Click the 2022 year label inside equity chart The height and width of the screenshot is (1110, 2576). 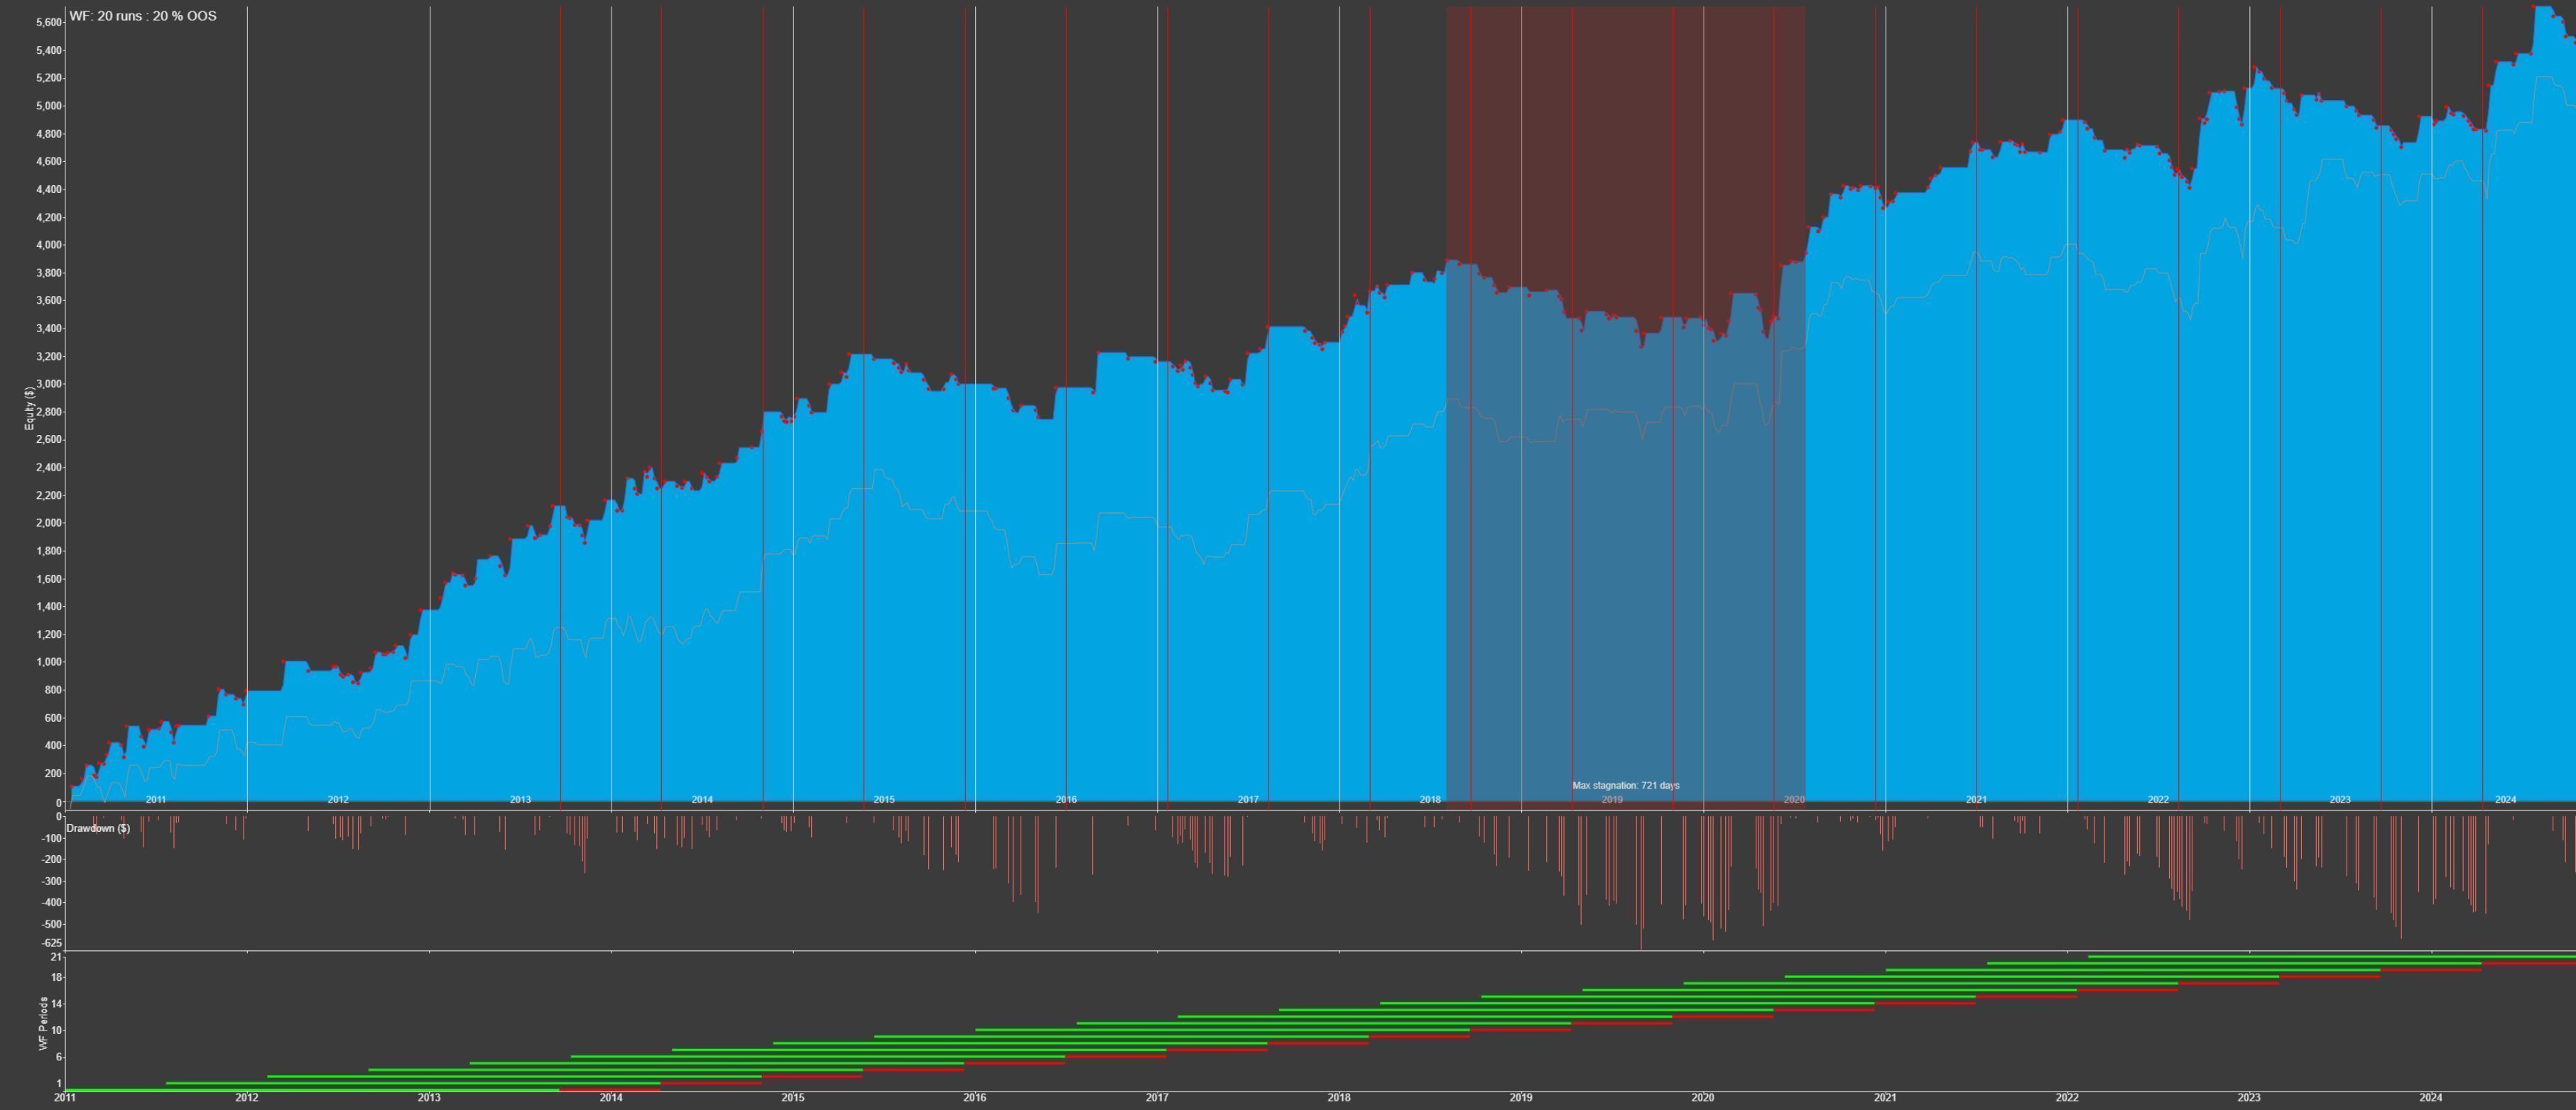[2158, 799]
